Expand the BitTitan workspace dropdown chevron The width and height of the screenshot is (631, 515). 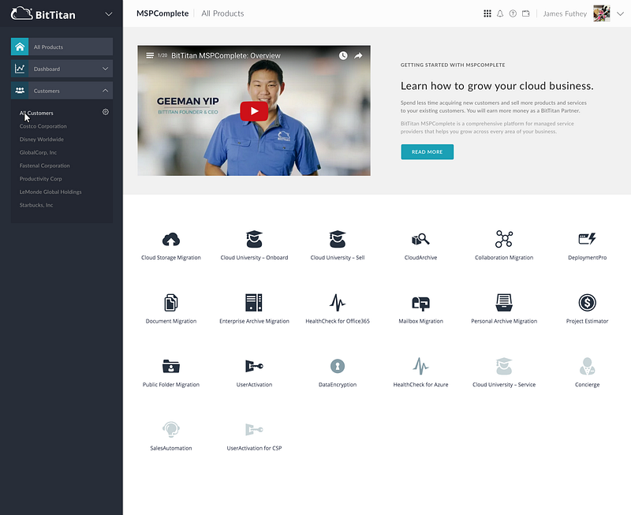coord(109,14)
